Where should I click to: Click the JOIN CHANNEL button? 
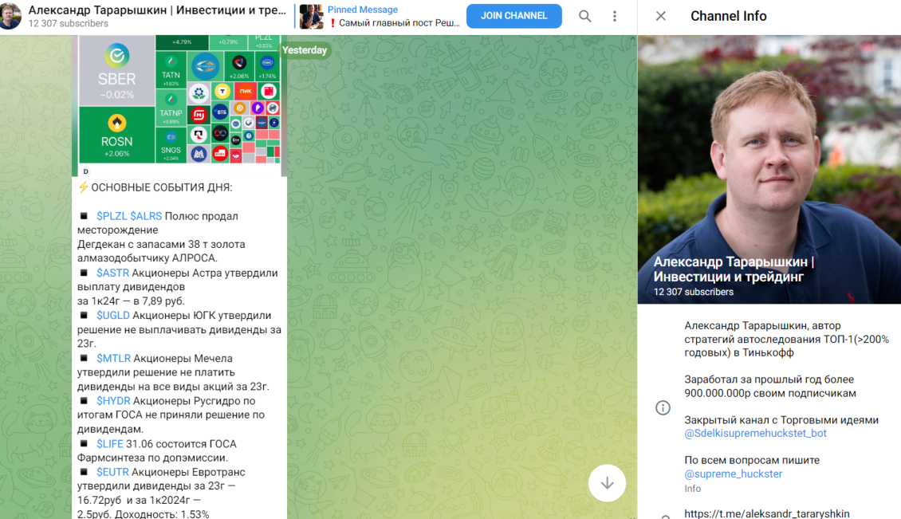coord(513,16)
